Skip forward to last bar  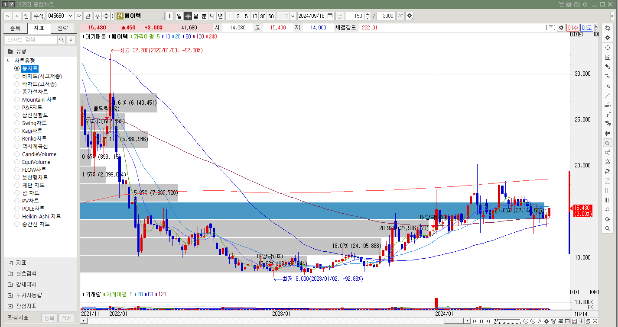pos(488,321)
